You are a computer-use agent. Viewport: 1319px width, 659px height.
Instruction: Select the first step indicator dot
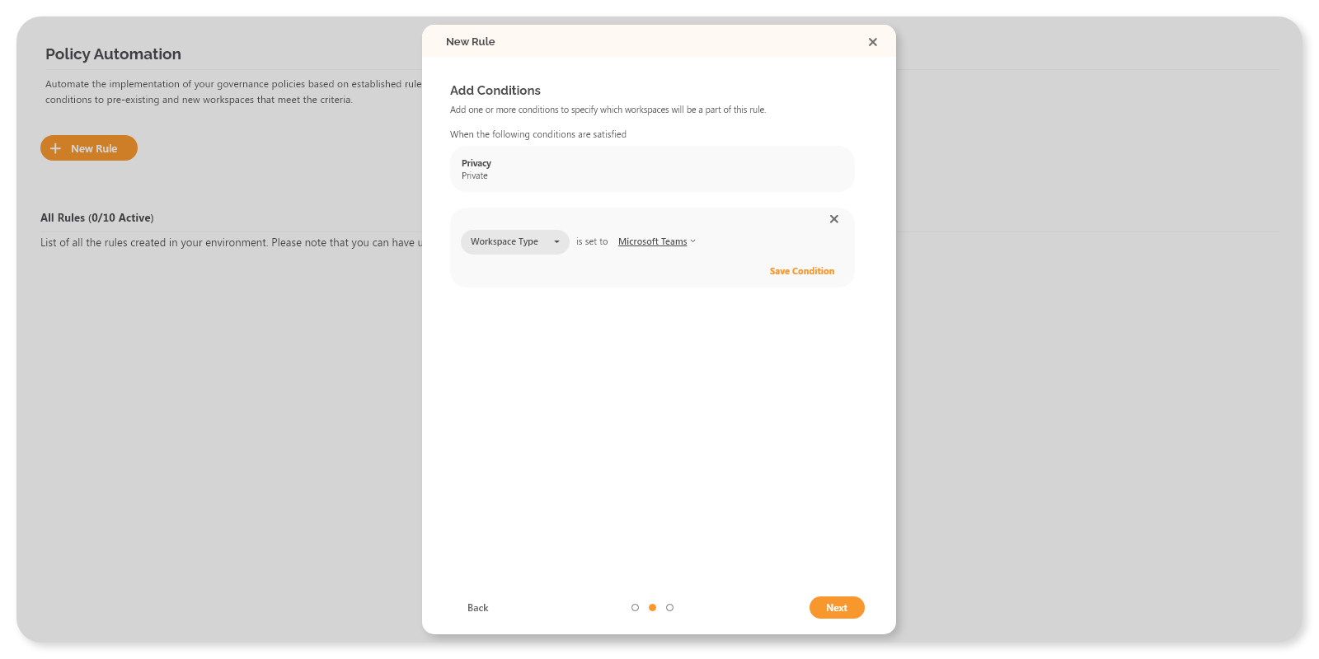(635, 608)
